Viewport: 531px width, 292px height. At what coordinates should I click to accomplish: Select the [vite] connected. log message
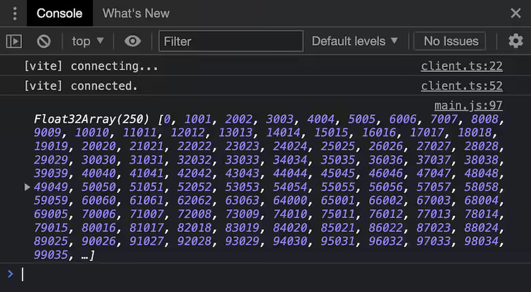[80, 86]
